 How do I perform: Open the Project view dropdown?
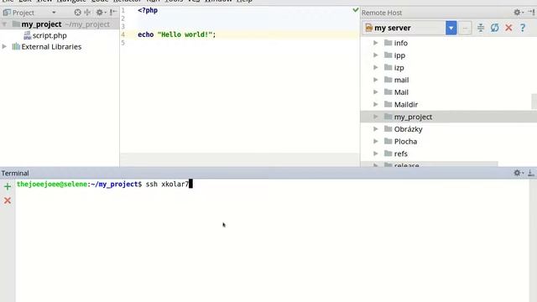54,13
